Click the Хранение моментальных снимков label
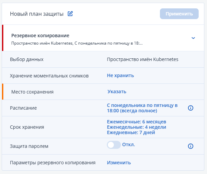 pos(49,76)
